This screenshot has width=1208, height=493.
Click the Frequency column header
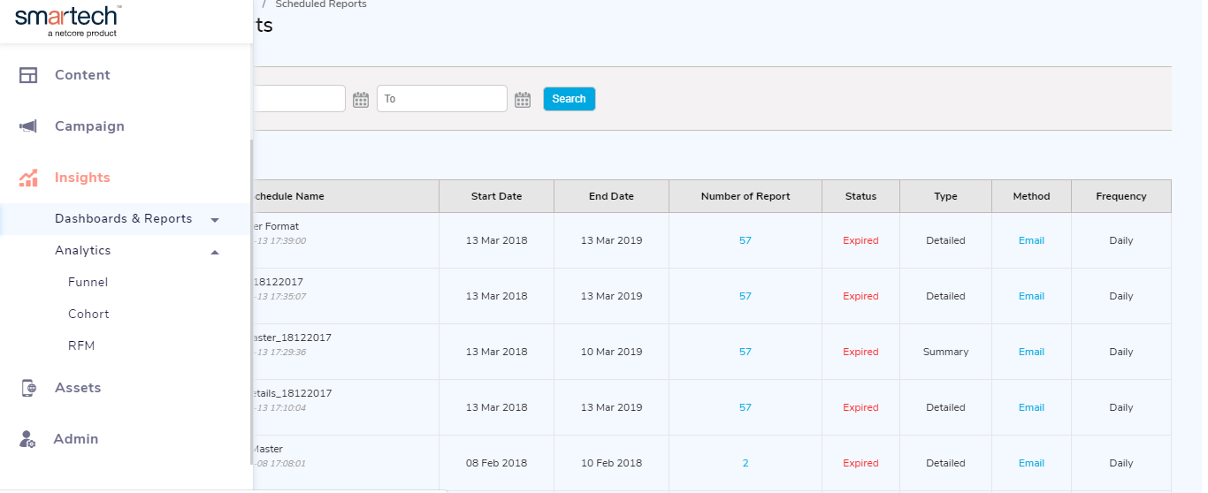1121,196
